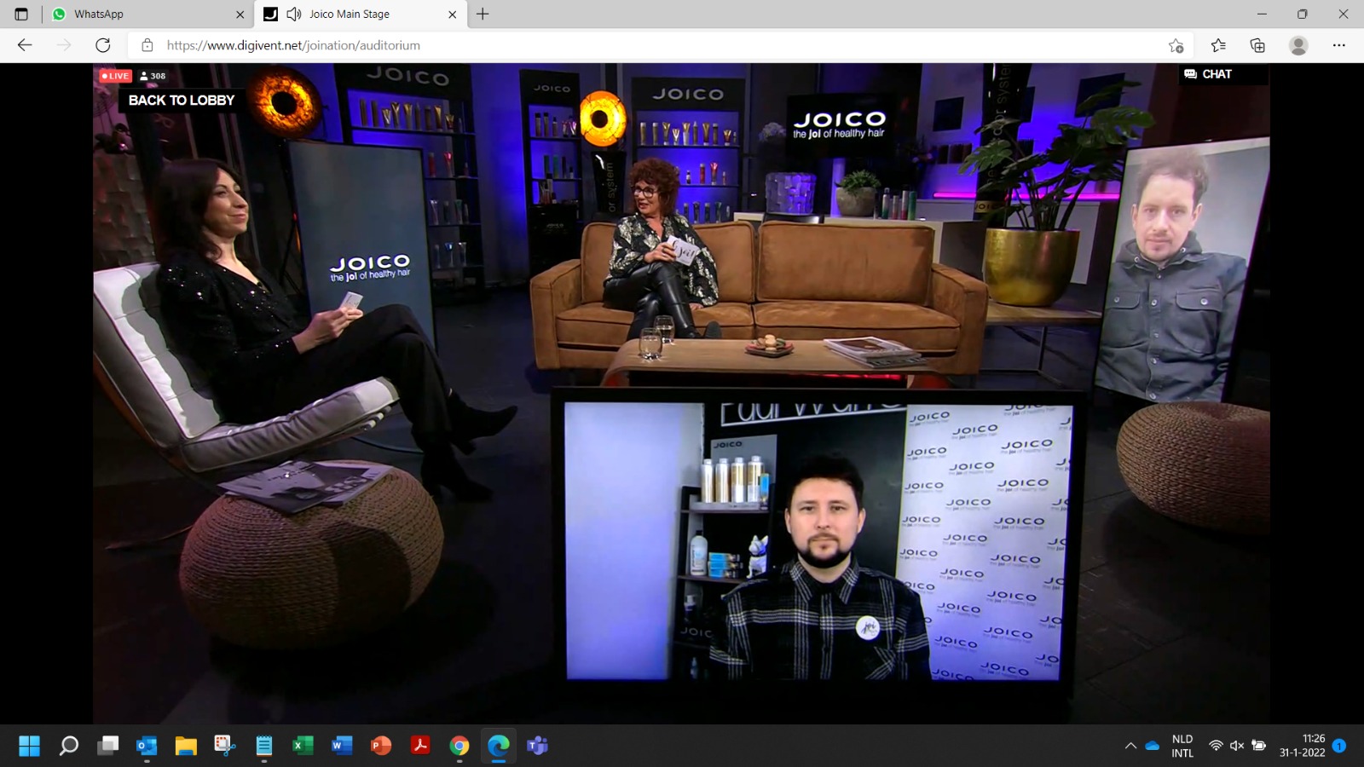Click the remote guest video screen
This screenshot has width=1364, height=767.
[x=818, y=541]
